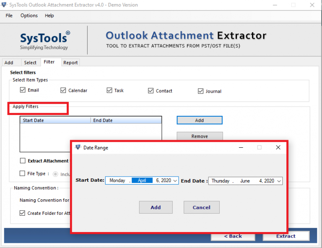Click the Extract button
322x248 pixels.
tap(286, 236)
